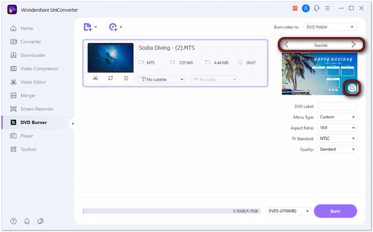Open the Quality dropdown
The height and width of the screenshot is (232, 373).
pyautogui.click(x=337, y=149)
